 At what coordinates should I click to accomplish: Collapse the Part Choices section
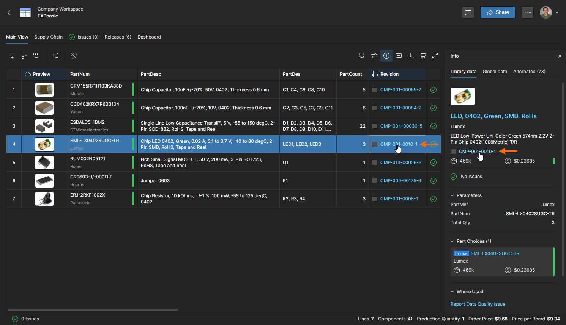point(452,241)
